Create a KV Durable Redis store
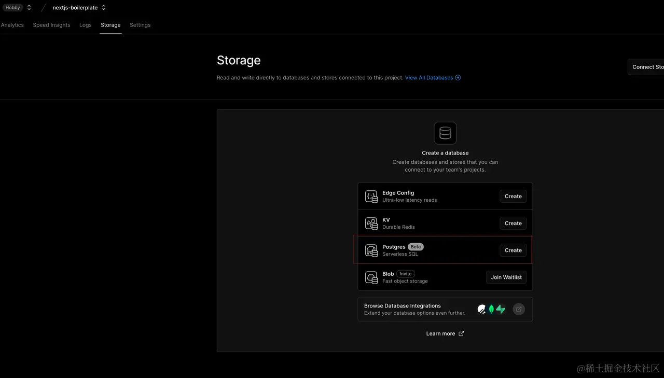664x378 pixels. point(513,223)
